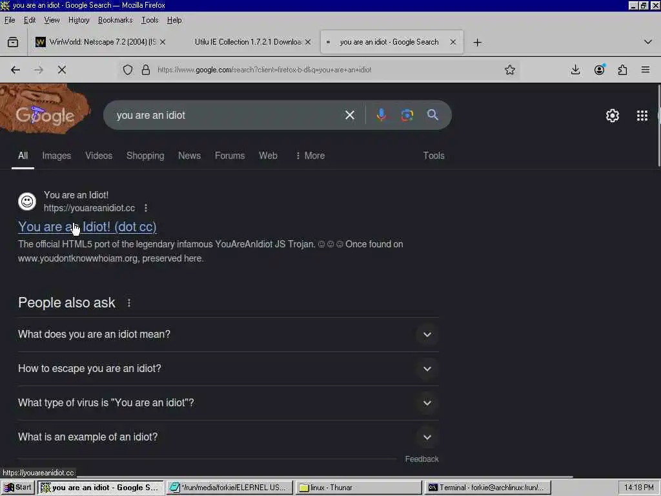The width and height of the screenshot is (661, 496).
Task: Switch to ELERNEL USB taskbar window
Action: click(x=229, y=488)
